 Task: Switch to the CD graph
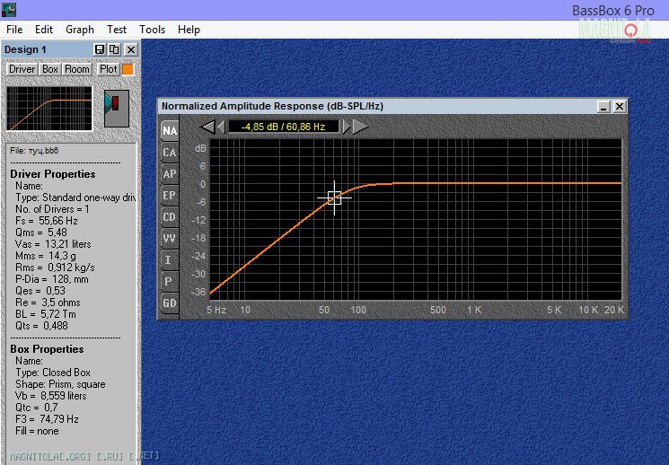coord(169,217)
